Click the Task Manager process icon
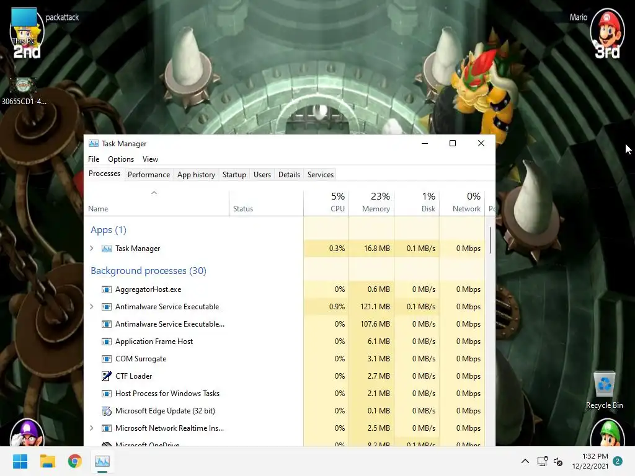This screenshot has height=476, width=635. (x=107, y=249)
